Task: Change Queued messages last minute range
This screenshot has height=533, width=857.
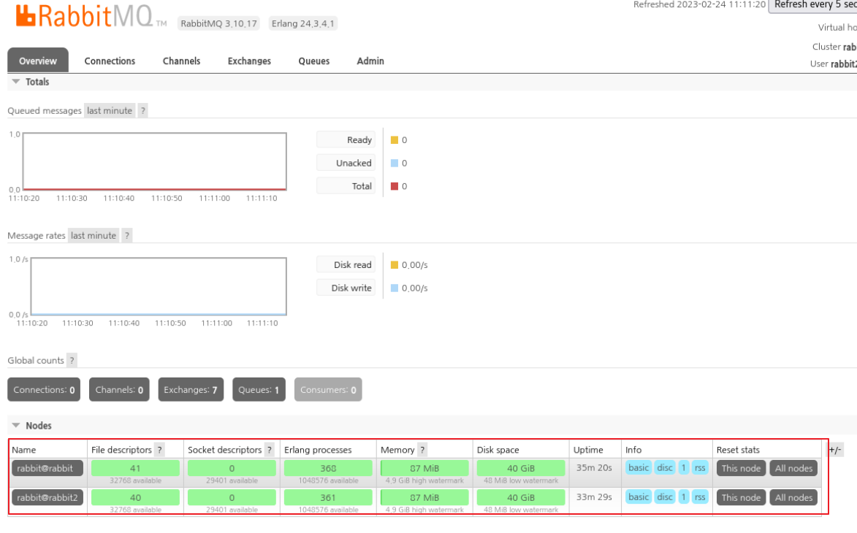Action: click(110, 111)
